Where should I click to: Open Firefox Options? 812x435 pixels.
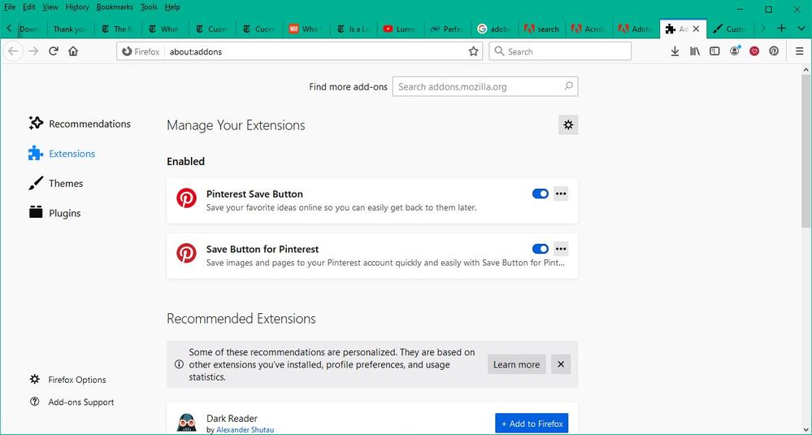point(67,380)
